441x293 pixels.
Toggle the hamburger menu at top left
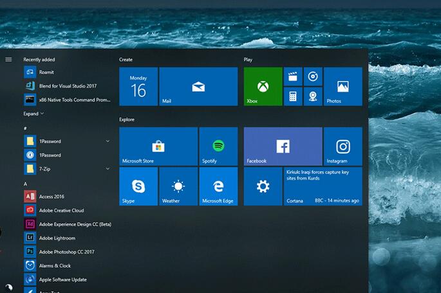[x=8, y=60]
